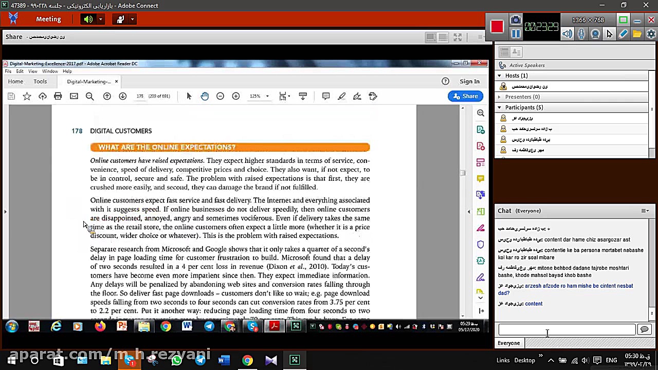658x370 pixels.
Task: Open the recordings folder in recorder toolbar
Action: tap(637, 34)
